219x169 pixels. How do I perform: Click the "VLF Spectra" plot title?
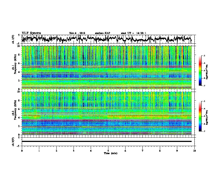31,33
